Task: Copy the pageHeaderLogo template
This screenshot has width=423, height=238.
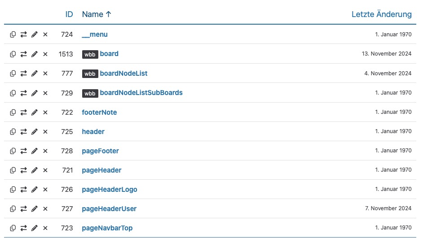Action: click(13, 190)
